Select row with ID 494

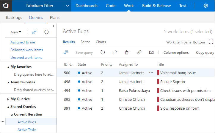pos(67,91)
